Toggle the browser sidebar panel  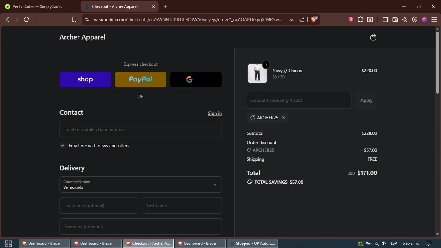point(385,19)
